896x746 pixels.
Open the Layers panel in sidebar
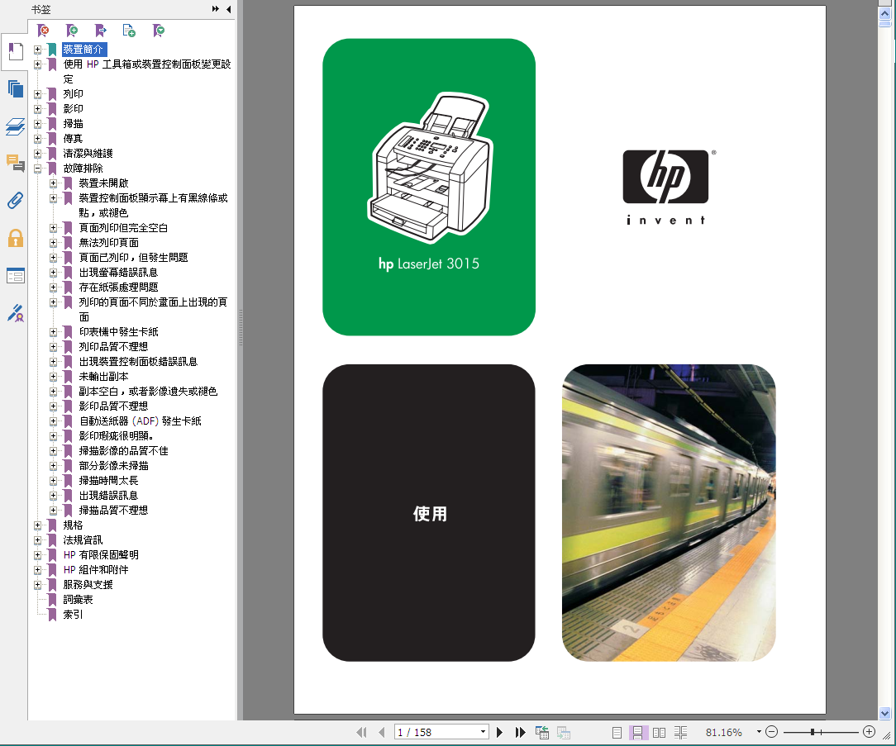pos(15,126)
